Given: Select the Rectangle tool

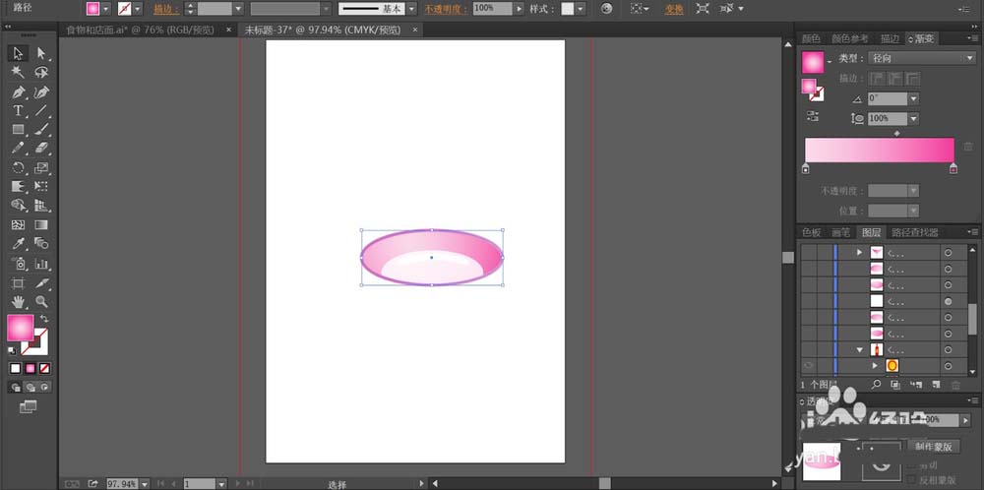Looking at the screenshot, I should (x=18, y=130).
